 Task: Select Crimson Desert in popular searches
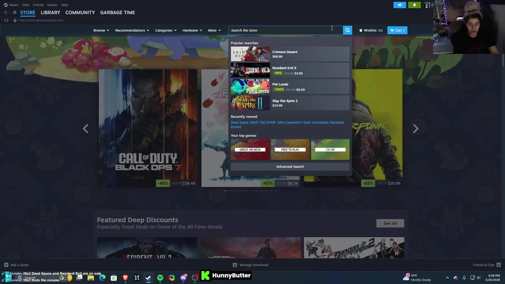[x=290, y=54]
